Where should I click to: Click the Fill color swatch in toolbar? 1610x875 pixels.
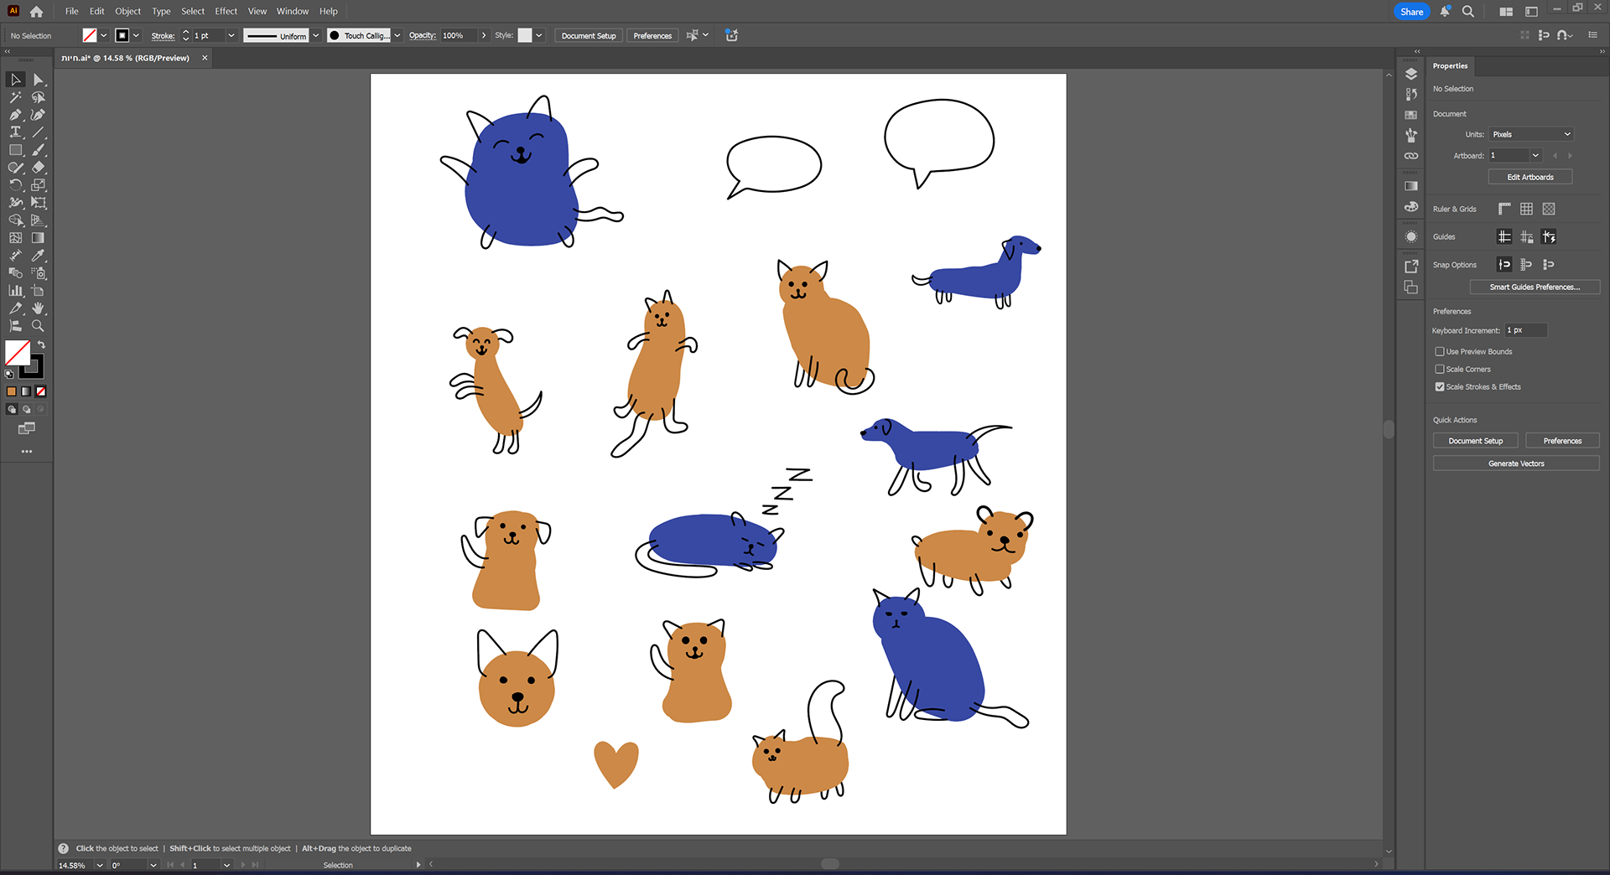(17, 353)
